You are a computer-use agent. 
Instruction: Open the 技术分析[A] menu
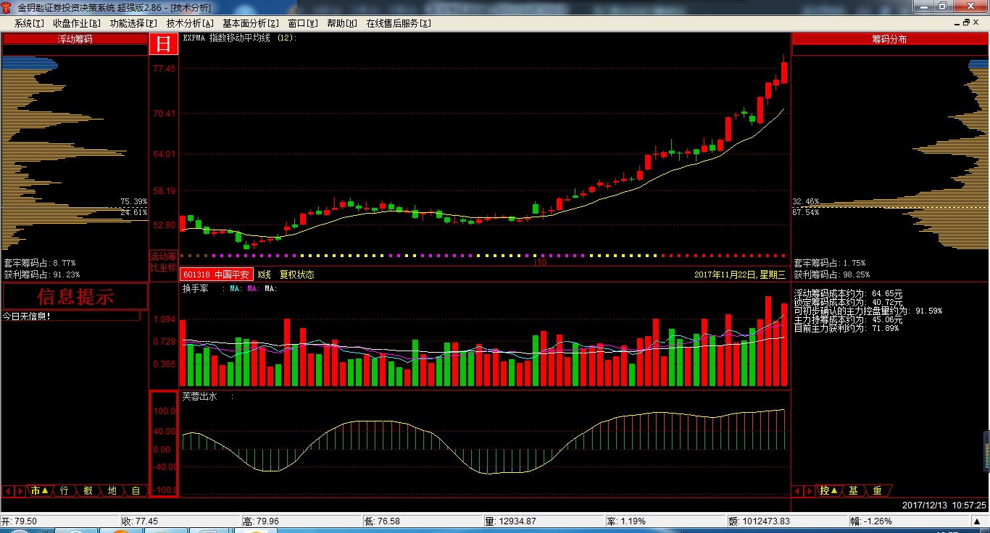tap(190, 23)
